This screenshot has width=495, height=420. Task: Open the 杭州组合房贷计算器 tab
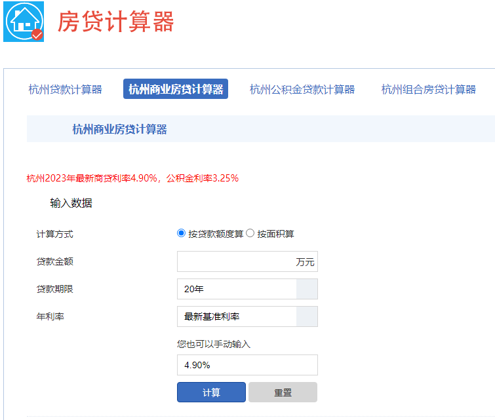pyautogui.click(x=428, y=89)
